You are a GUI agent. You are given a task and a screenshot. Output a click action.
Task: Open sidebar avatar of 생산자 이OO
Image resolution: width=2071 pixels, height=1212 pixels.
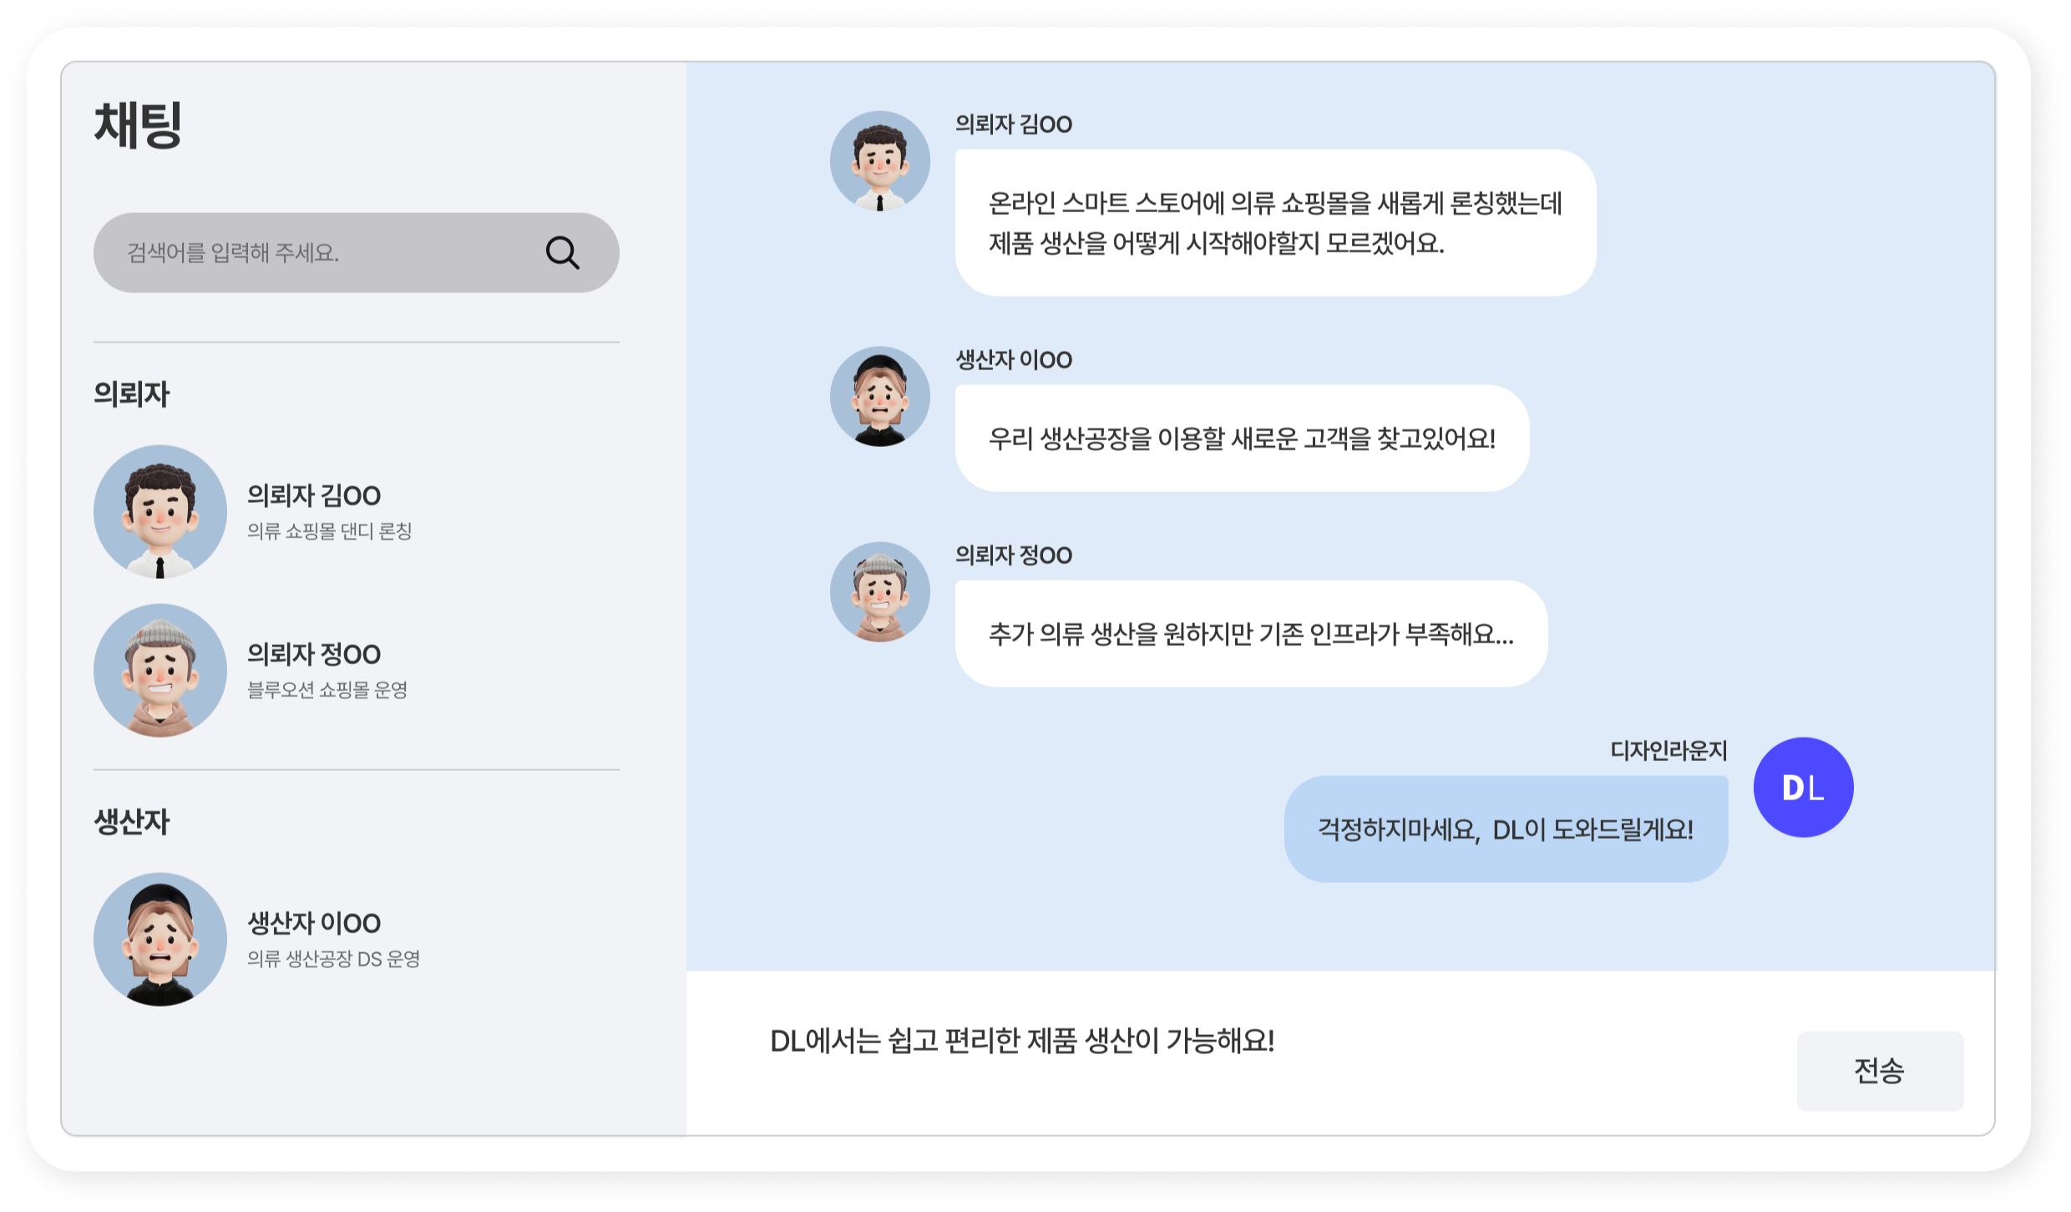tap(160, 939)
